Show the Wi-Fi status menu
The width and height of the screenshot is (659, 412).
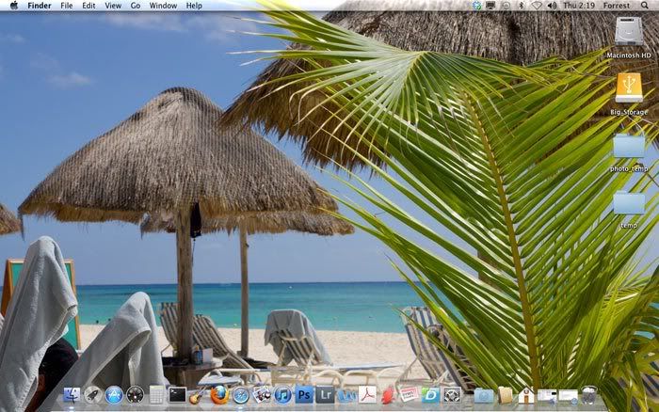[537, 6]
